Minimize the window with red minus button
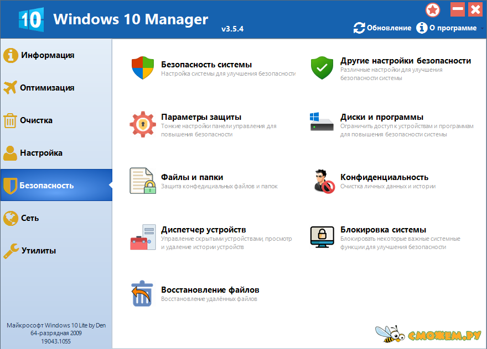 point(458,9)
